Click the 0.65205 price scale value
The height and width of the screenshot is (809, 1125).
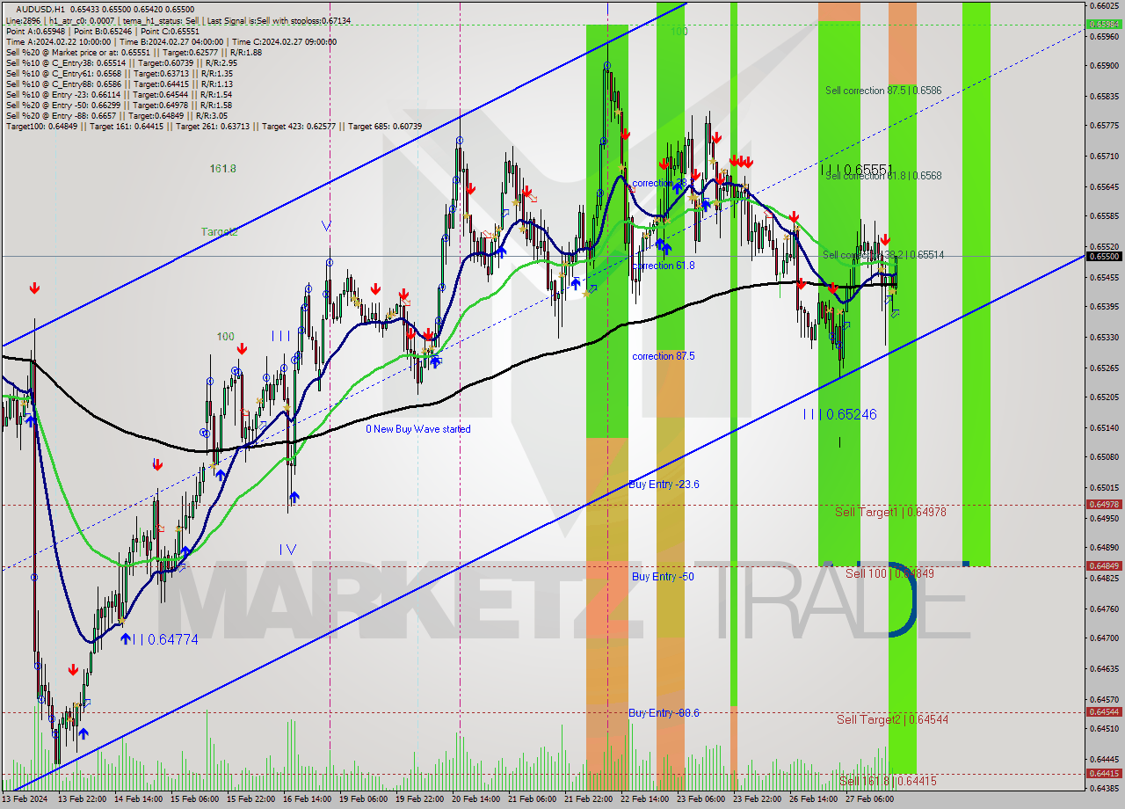click(1104, 397)
